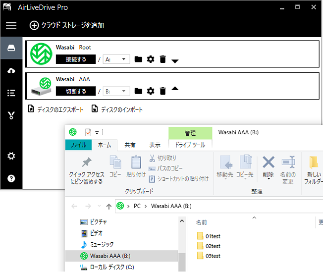
Task: Open the help question mark icon
Action: (11, 178)
